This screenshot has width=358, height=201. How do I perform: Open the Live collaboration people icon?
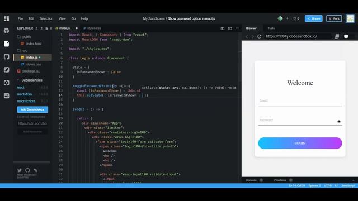pos(6,95)
